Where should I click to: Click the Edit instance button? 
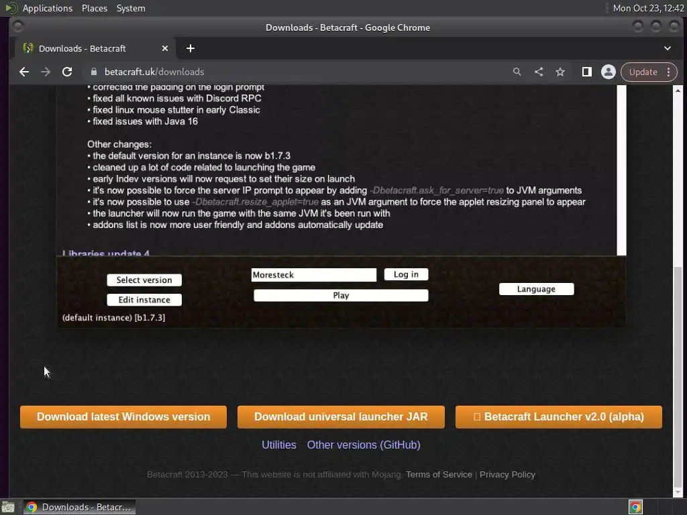click(144, 300)
